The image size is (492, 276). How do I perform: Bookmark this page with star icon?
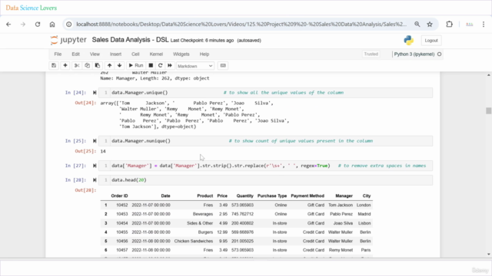pyautogui.click(x=430, y=24)
